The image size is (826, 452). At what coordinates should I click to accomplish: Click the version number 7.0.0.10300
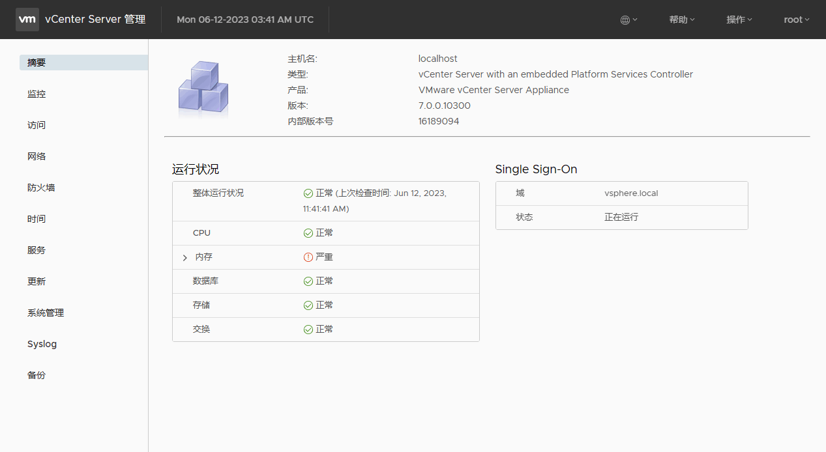[x=445, y=106]
